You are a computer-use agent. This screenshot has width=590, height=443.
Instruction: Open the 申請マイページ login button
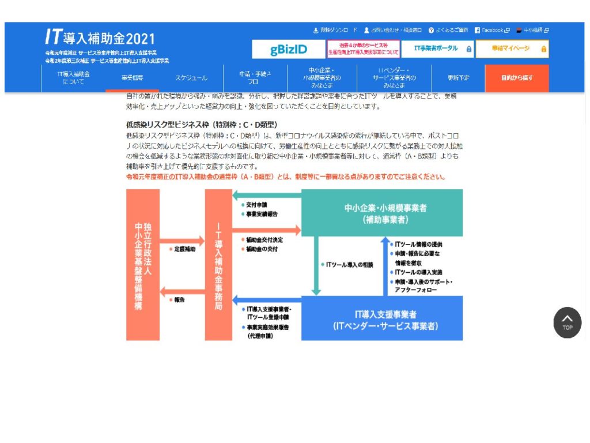click(x=512, y=49)
